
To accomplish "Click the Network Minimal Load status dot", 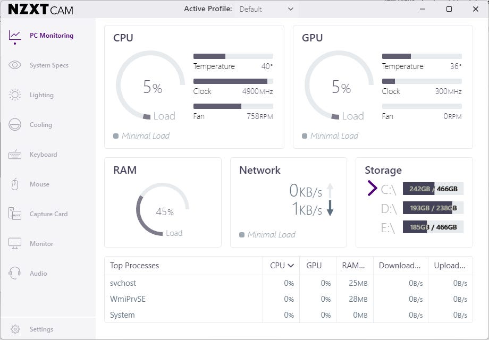I will point(242,235).
